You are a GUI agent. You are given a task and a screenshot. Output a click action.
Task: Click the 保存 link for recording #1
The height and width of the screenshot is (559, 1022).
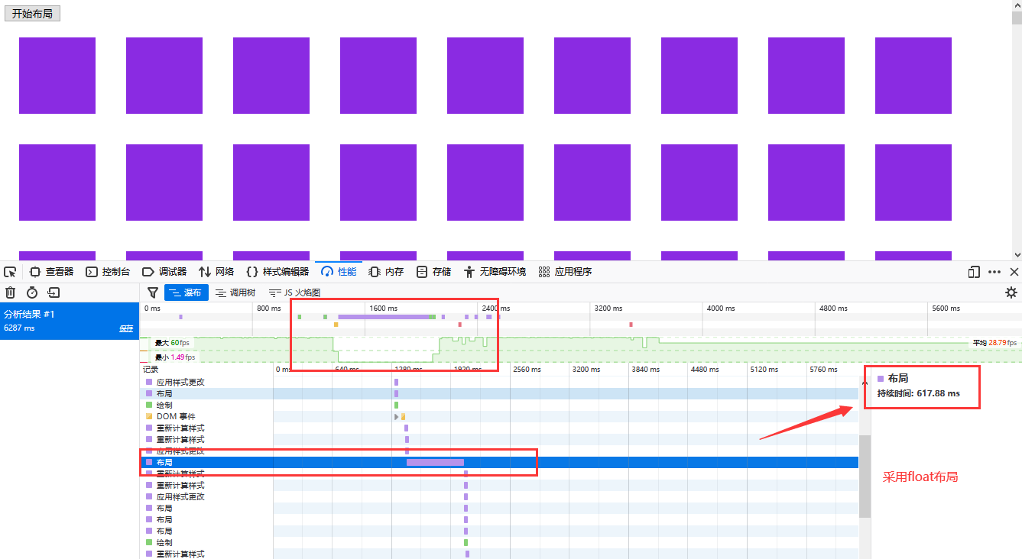126,328
